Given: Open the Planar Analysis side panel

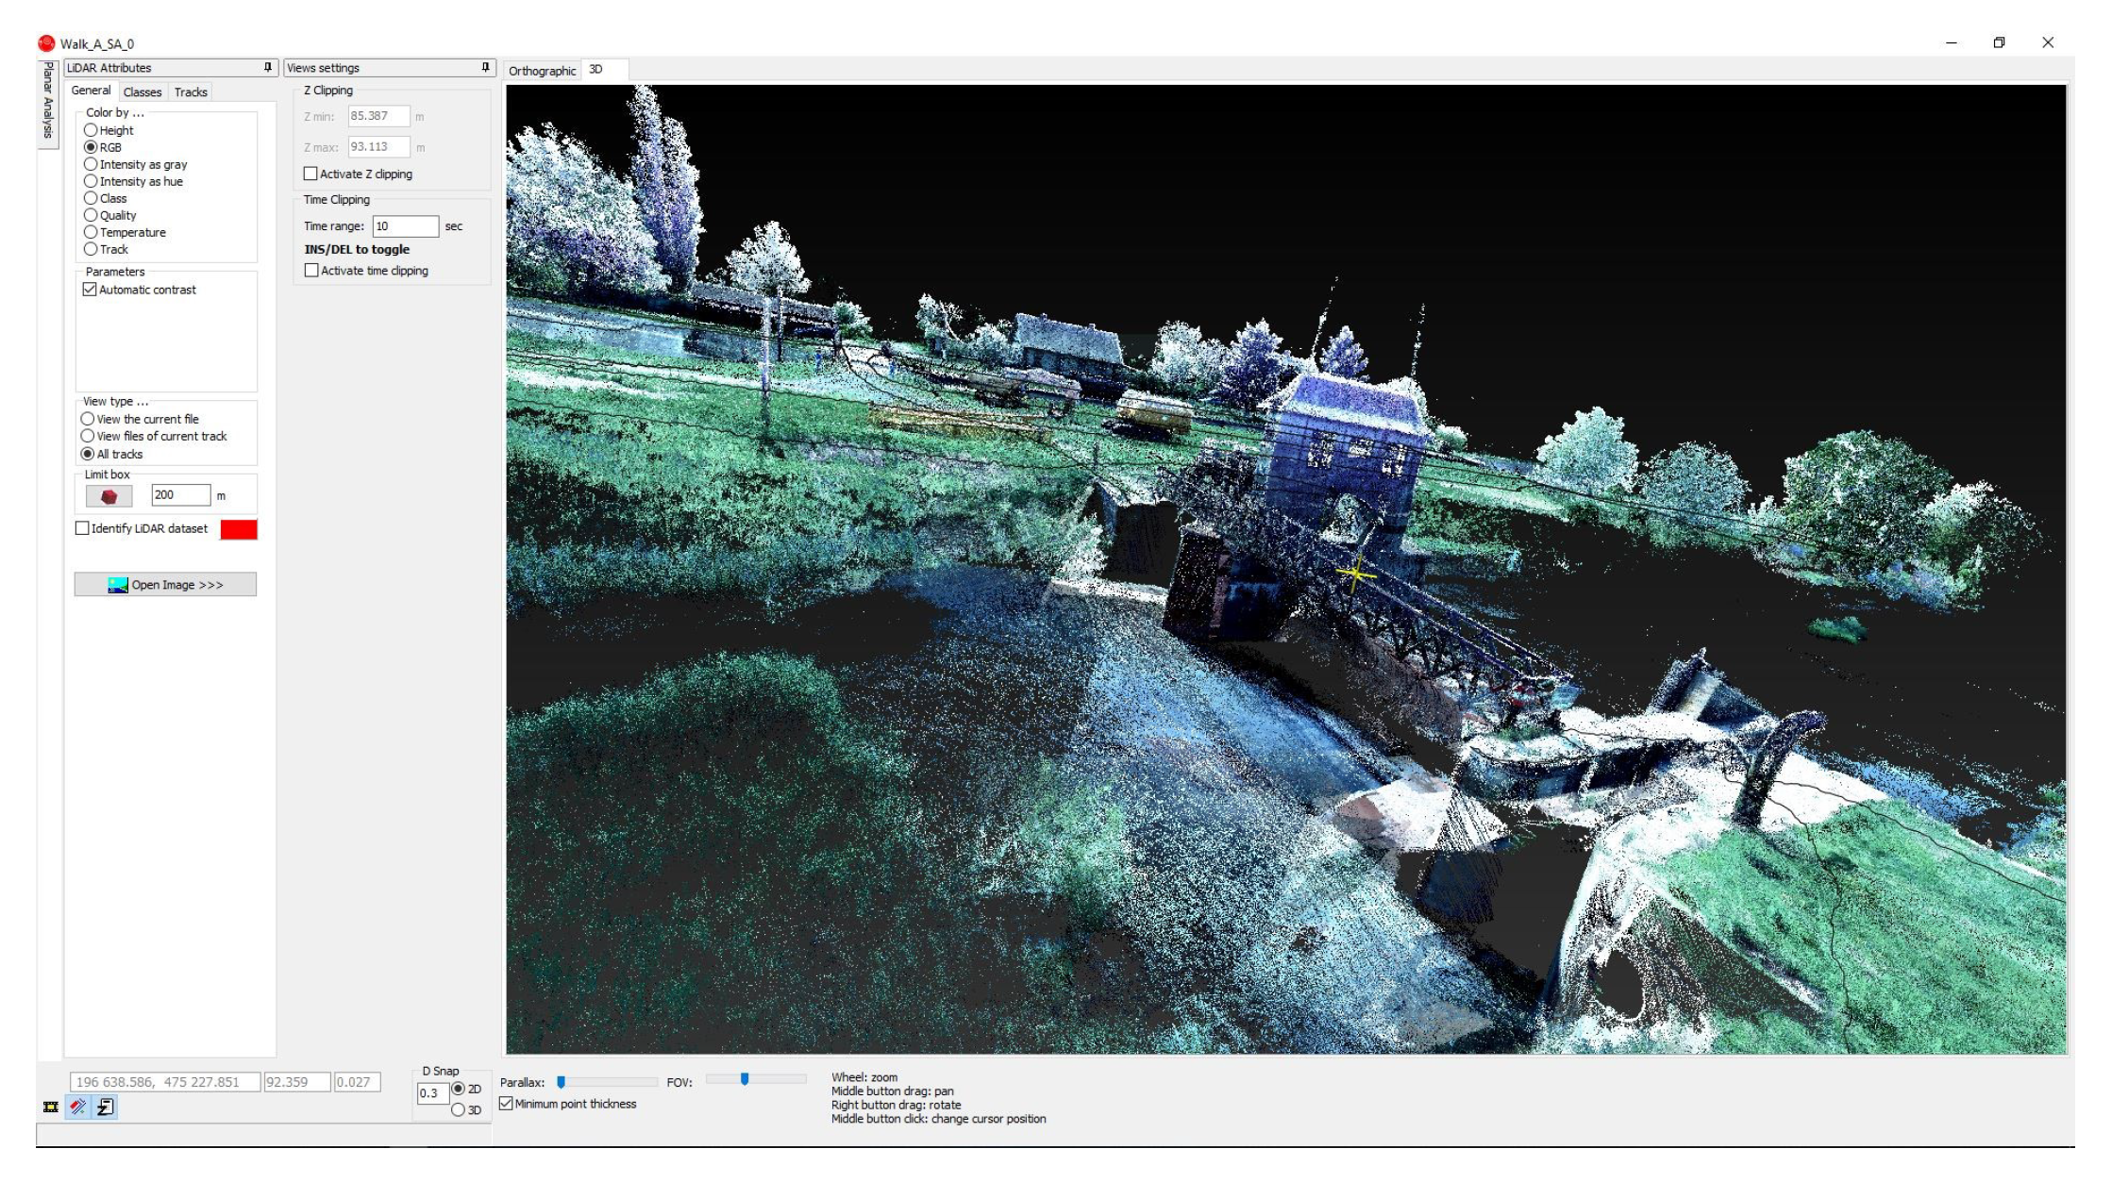Looking at the screenshot, I should 48,99.
